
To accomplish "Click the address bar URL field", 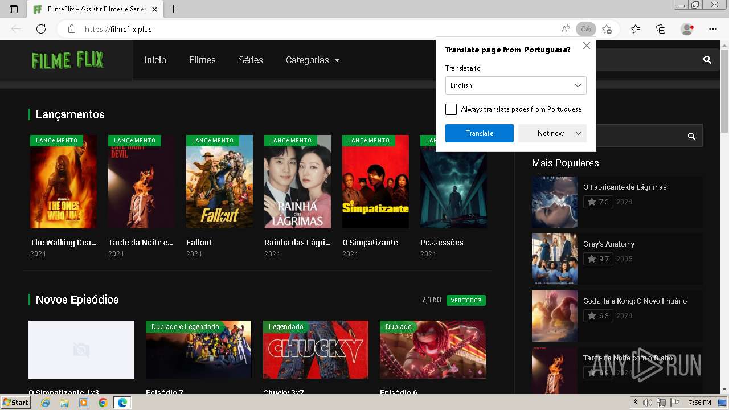I will pos(319,29).
